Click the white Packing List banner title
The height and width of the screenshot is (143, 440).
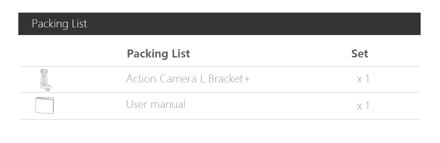coord(59,24)
